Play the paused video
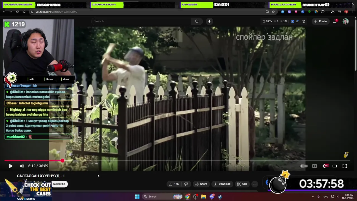This screenshot has width=357, height=201. tap(11, 166)
